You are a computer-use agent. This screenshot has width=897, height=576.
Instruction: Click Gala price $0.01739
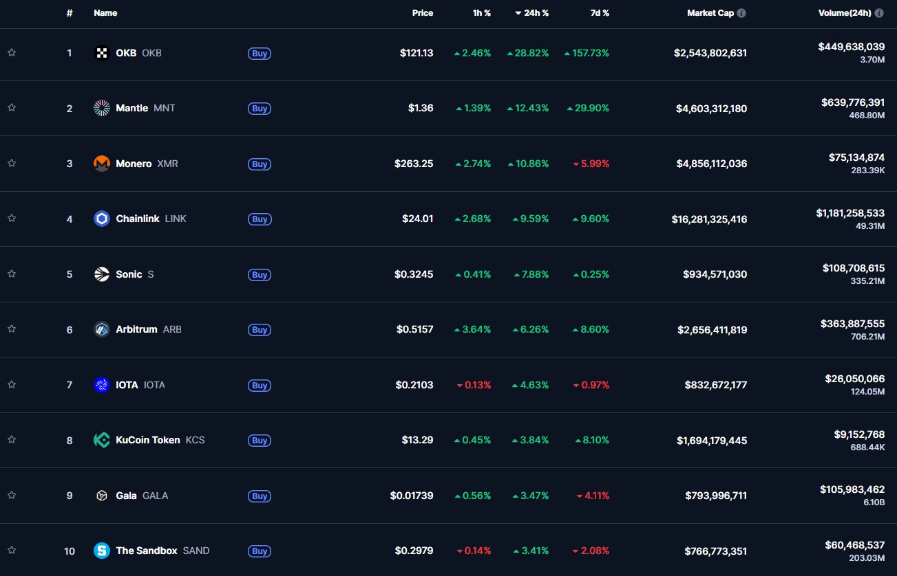point(412,496)
